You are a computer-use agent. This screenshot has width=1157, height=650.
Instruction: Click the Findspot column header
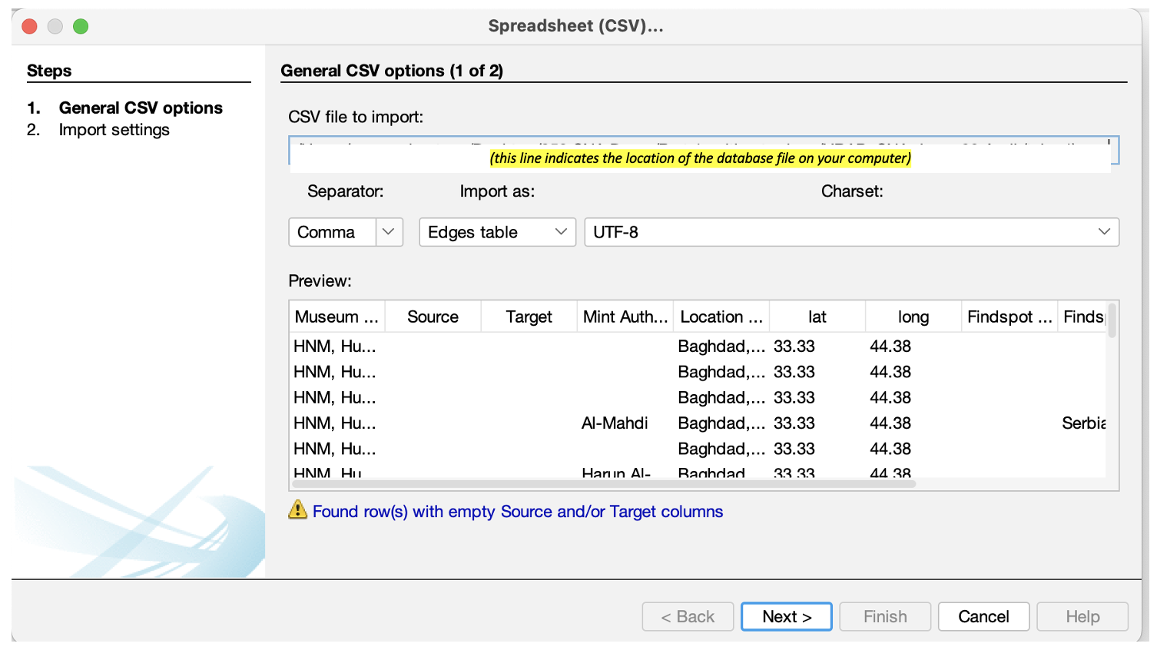click(1009, 317)
